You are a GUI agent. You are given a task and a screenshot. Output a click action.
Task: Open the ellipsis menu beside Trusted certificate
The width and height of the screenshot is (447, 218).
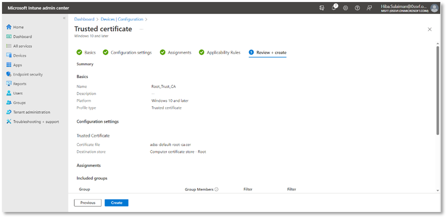[141, 29]
